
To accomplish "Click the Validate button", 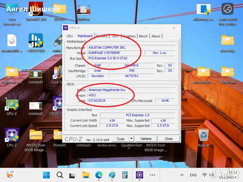I will tap(146, 139).
